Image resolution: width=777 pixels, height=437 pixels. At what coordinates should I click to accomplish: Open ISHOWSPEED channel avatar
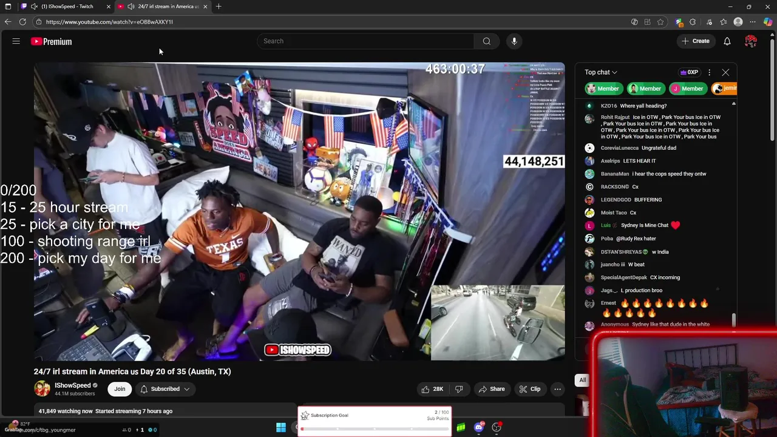point(42,388)
